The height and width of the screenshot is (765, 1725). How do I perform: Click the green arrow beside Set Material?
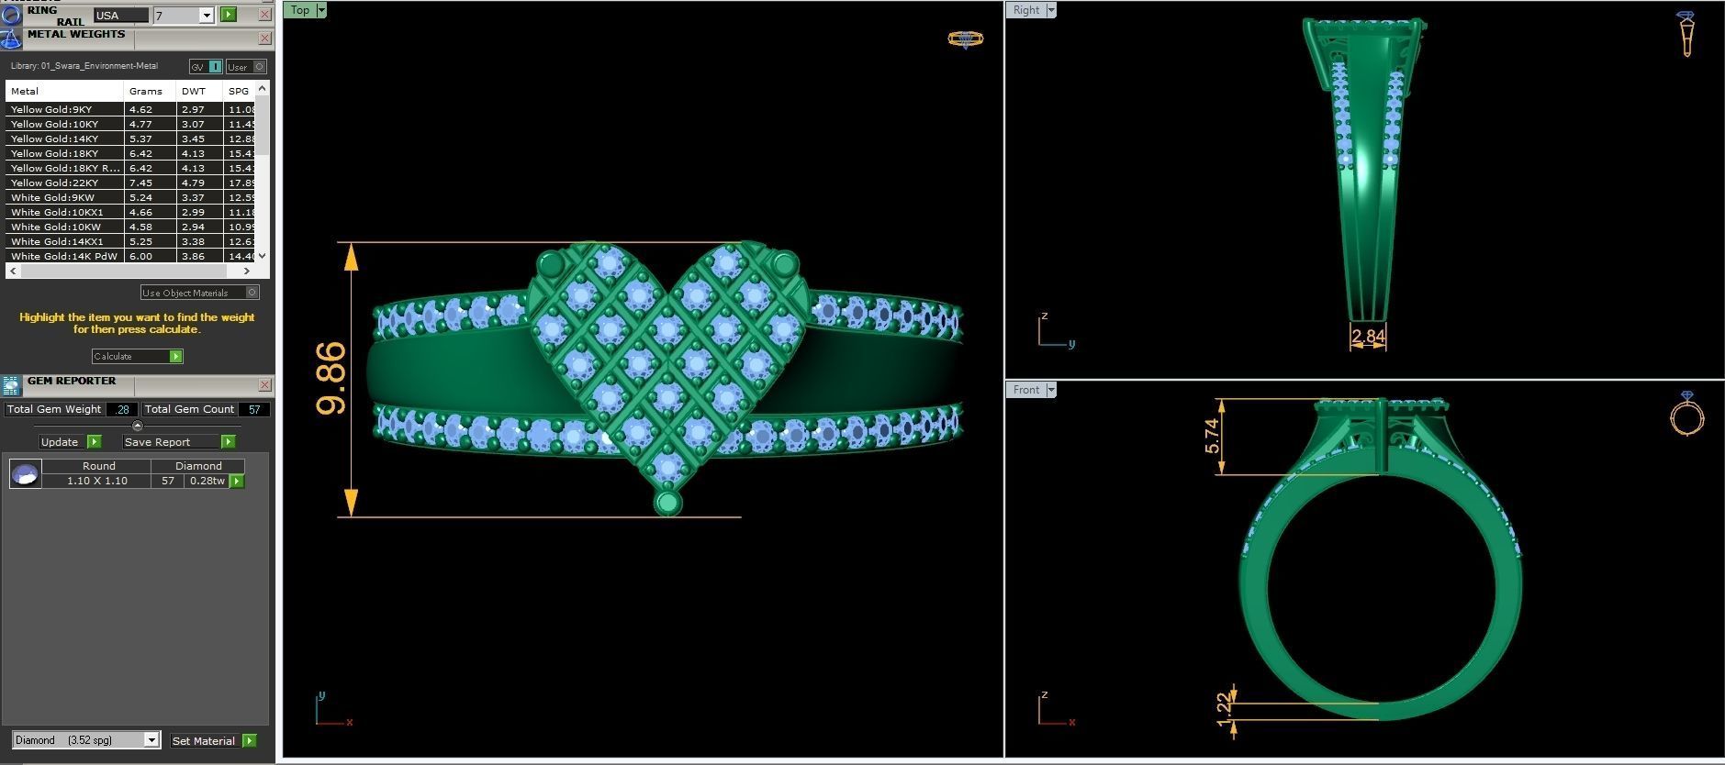[x=250, y=740]
